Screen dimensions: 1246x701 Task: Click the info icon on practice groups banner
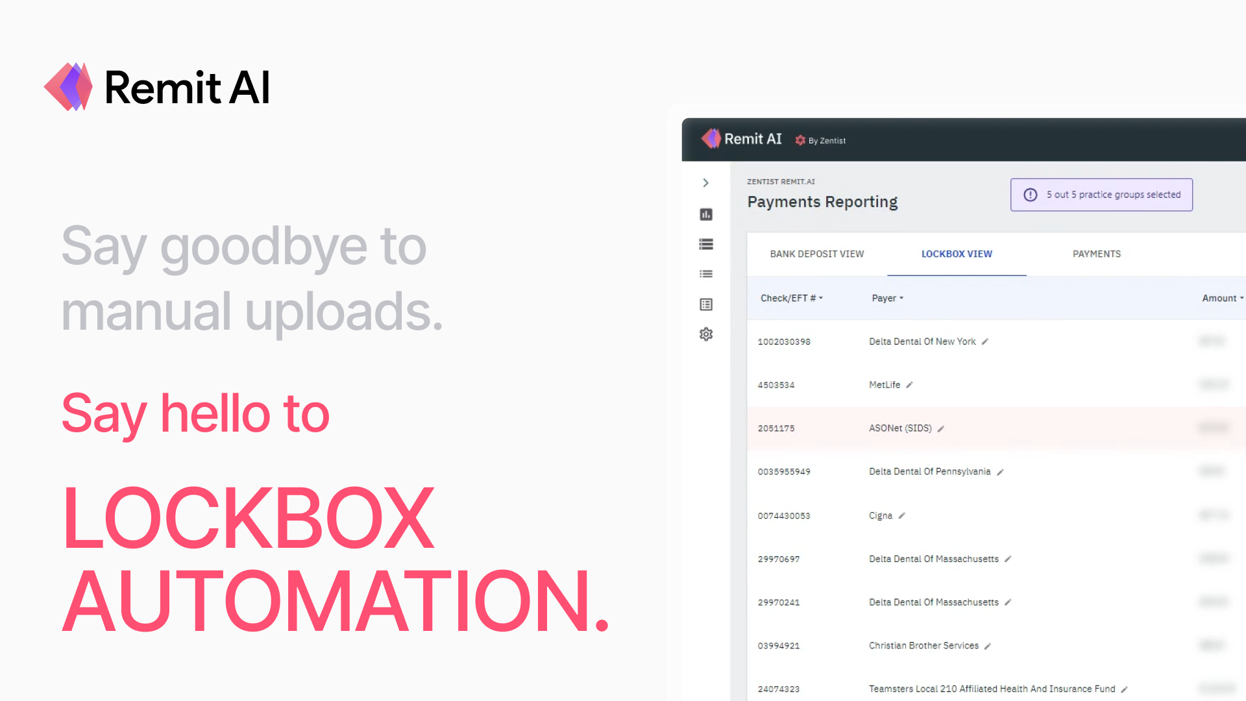point(1030,194)
